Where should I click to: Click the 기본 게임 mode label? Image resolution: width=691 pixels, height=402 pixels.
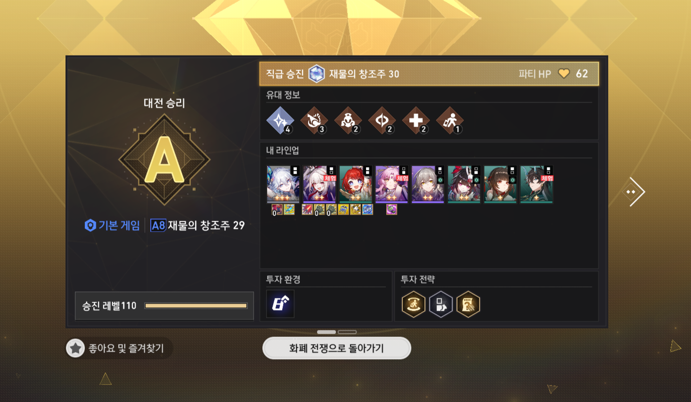click(112, 225)
